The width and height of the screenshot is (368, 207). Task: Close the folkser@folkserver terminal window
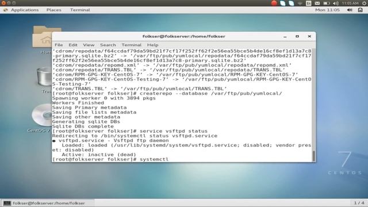309,36
